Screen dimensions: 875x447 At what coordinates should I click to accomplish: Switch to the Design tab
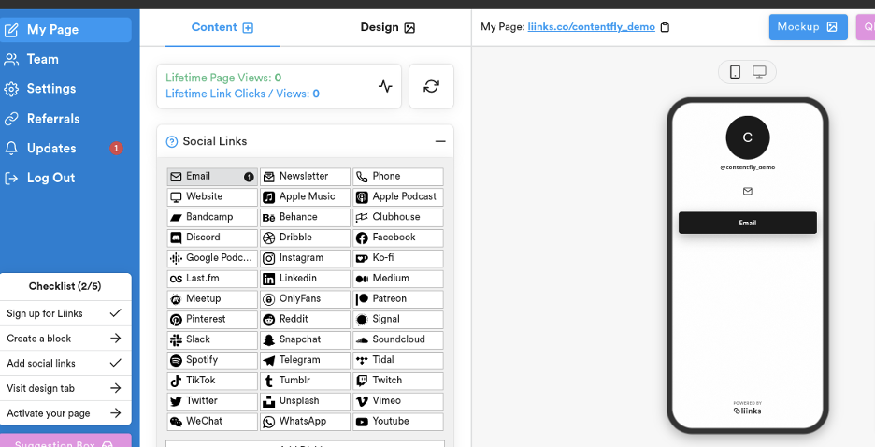tap(387, 27)
